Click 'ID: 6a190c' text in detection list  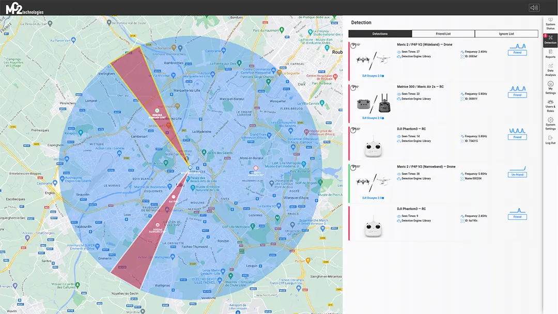(x=471, y=221)
